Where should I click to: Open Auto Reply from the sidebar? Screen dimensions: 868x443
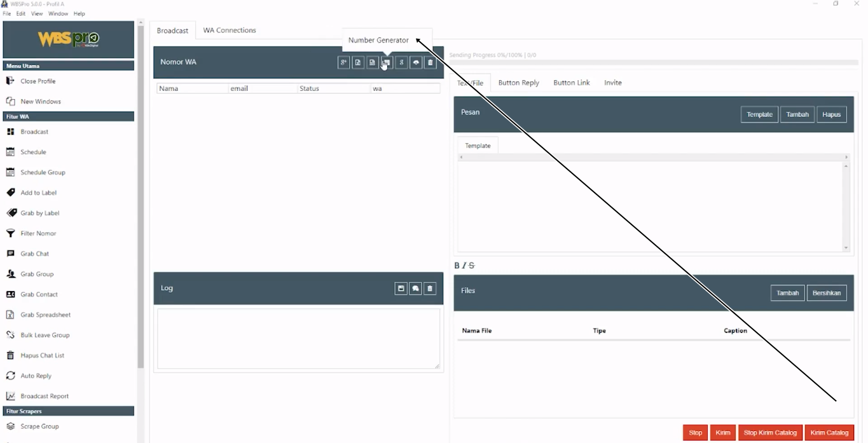pyautogui.click(x=36, y=376)
